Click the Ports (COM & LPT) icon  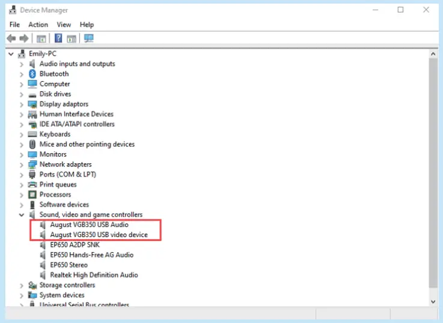pyautogui.click(x=32, y=174)
